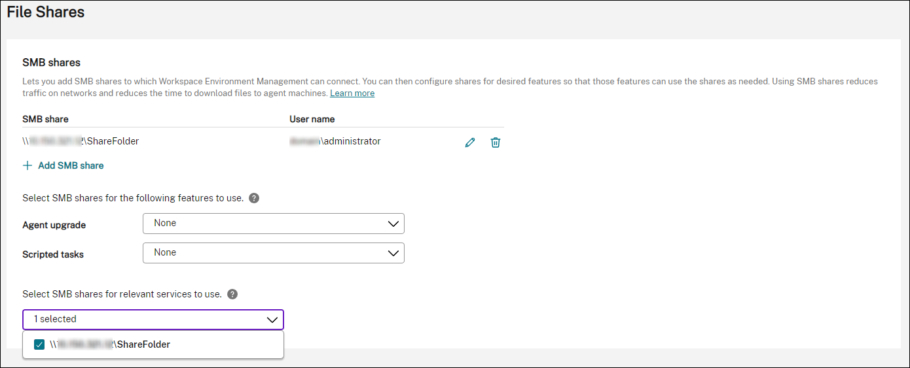This screenshot has width=910, height=368.
Task: Click the File Shares page title
Action: pos(46,12)
